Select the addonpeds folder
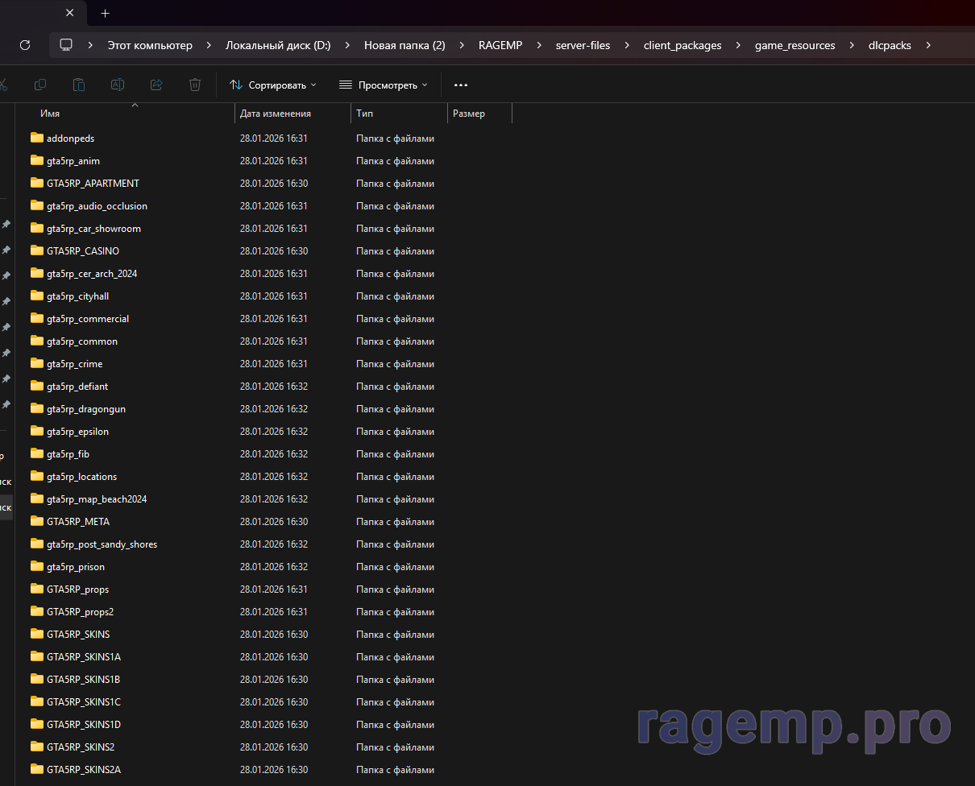Screen dimensions: 975x786 coord(70,139)
